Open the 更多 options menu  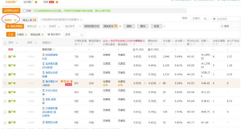click(x=226, y=26)
